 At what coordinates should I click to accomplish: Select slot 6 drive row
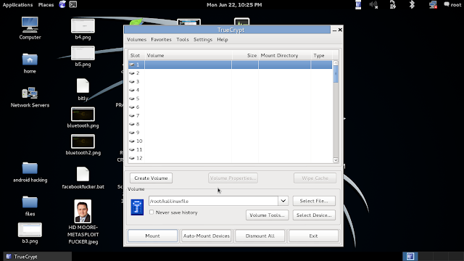click(x=231, y=107)
